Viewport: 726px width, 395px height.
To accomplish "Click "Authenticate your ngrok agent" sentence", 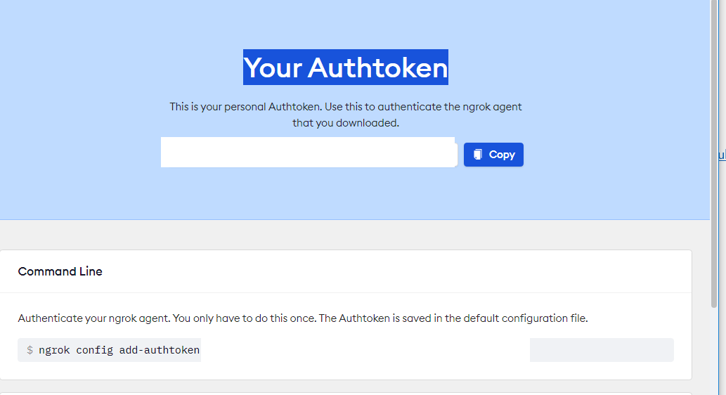I will point(93,318).
